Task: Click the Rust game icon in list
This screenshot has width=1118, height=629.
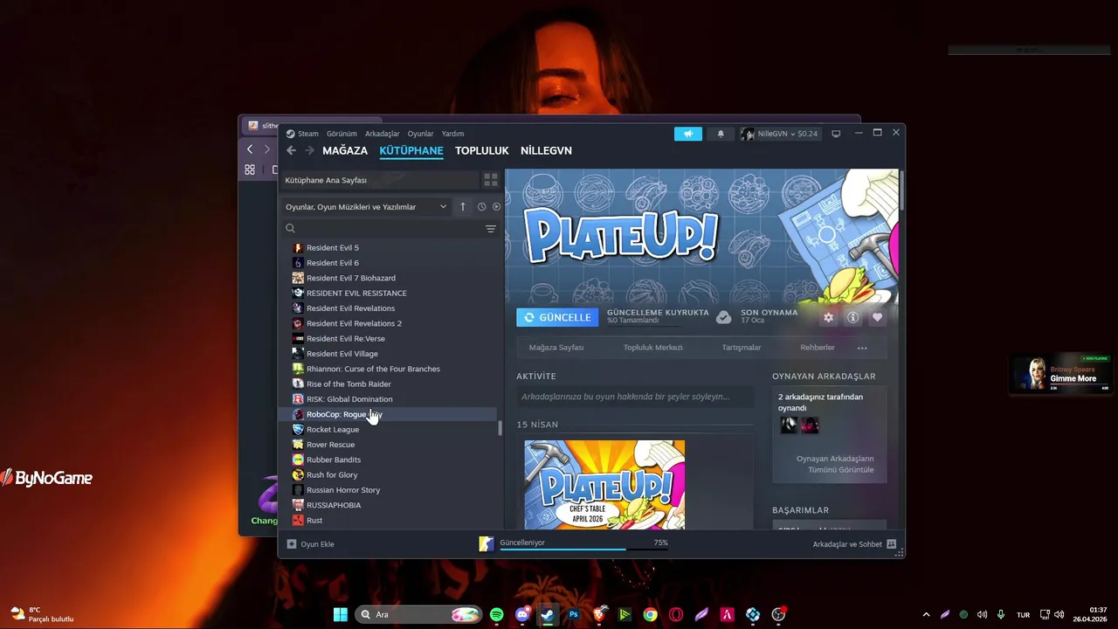Action: point(298,520)
